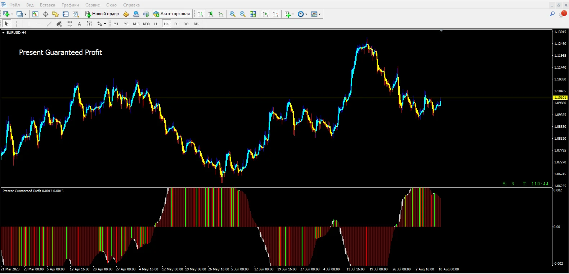Tile chart windows icon

point(253,14)
